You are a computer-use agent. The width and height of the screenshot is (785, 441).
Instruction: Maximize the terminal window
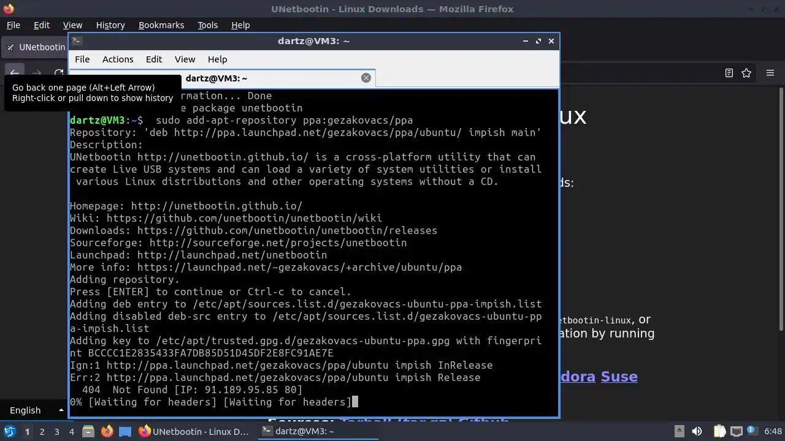[538, 41]
